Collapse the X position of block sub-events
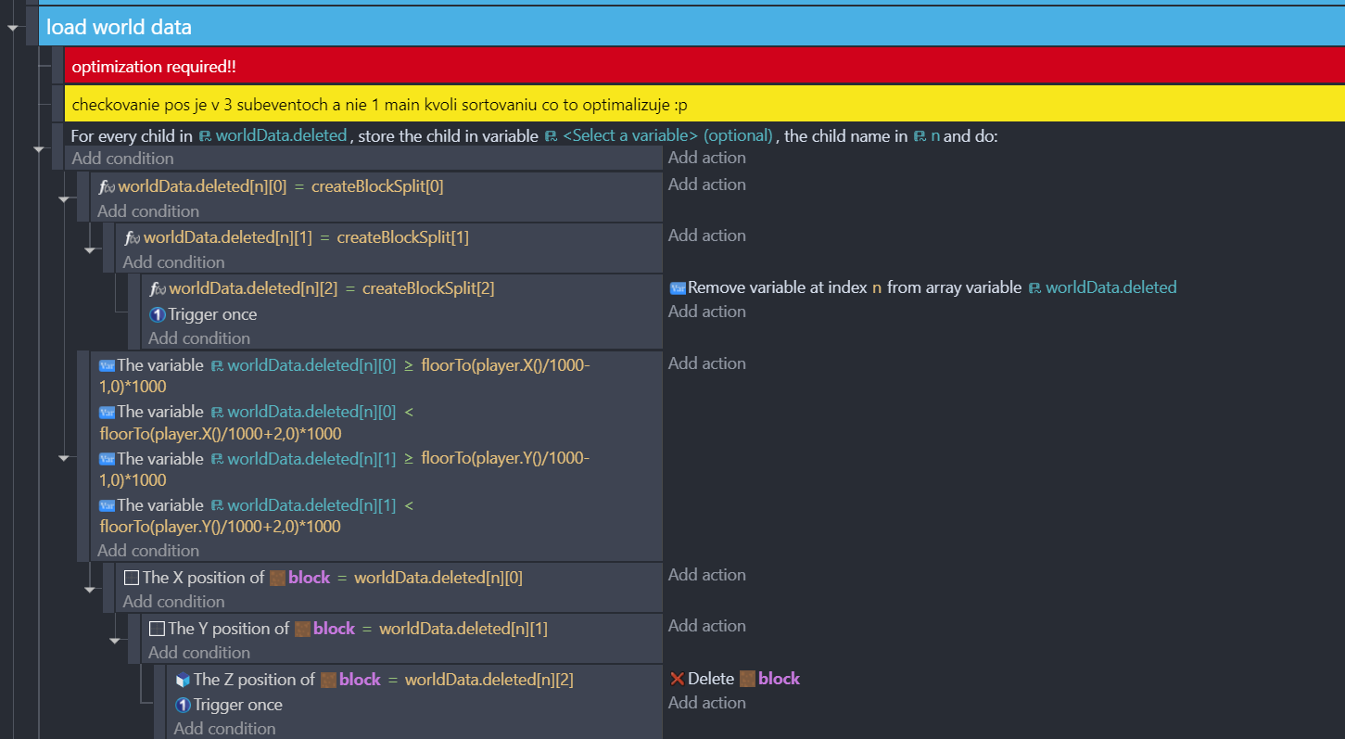Image resolution: width=1345 pixels, height=739 pixels. coord(90,589)
